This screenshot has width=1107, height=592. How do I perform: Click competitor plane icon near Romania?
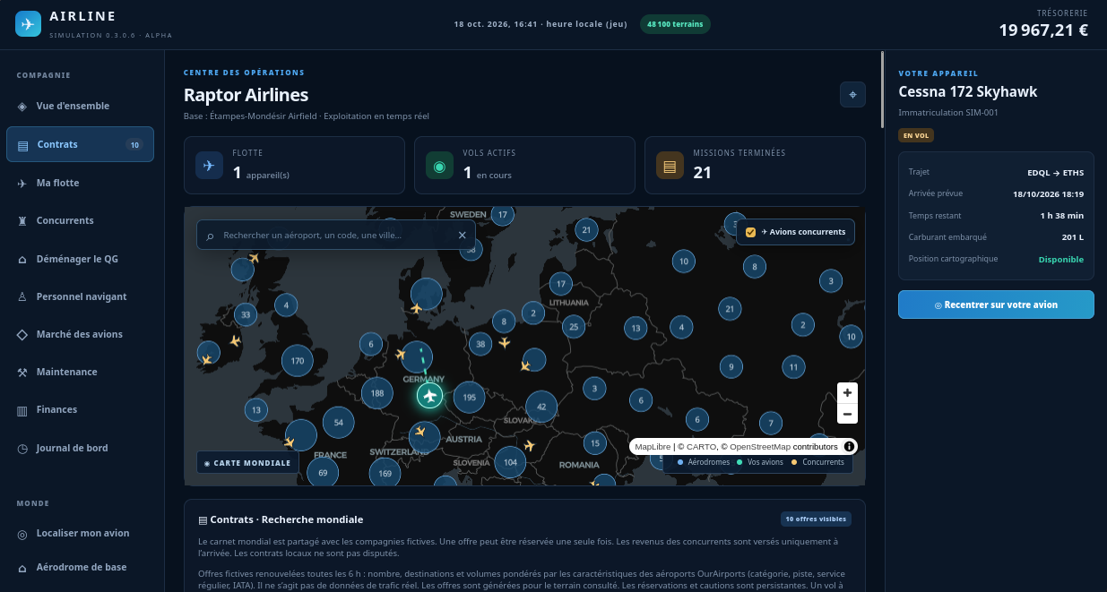(529, 445)
